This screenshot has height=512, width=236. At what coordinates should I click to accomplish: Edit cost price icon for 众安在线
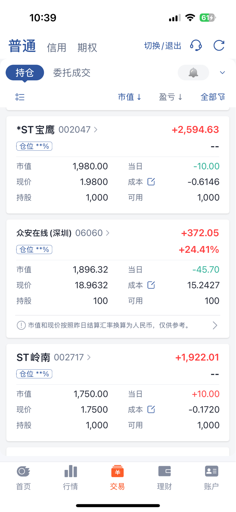tap(151, 285)
